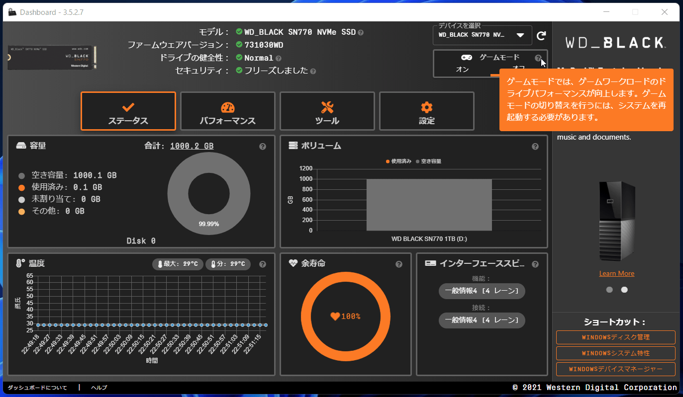Click the help icon beside model name
683x397 pixels.
point(361,32)
